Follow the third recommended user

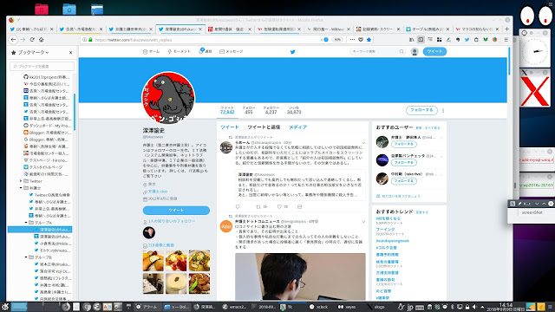(404, 181)
